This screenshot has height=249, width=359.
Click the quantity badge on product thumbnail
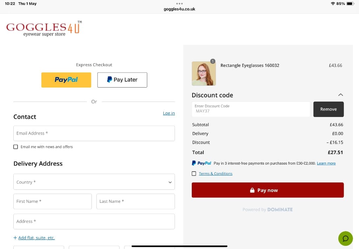pyautogui.click(x=213, y=61)
